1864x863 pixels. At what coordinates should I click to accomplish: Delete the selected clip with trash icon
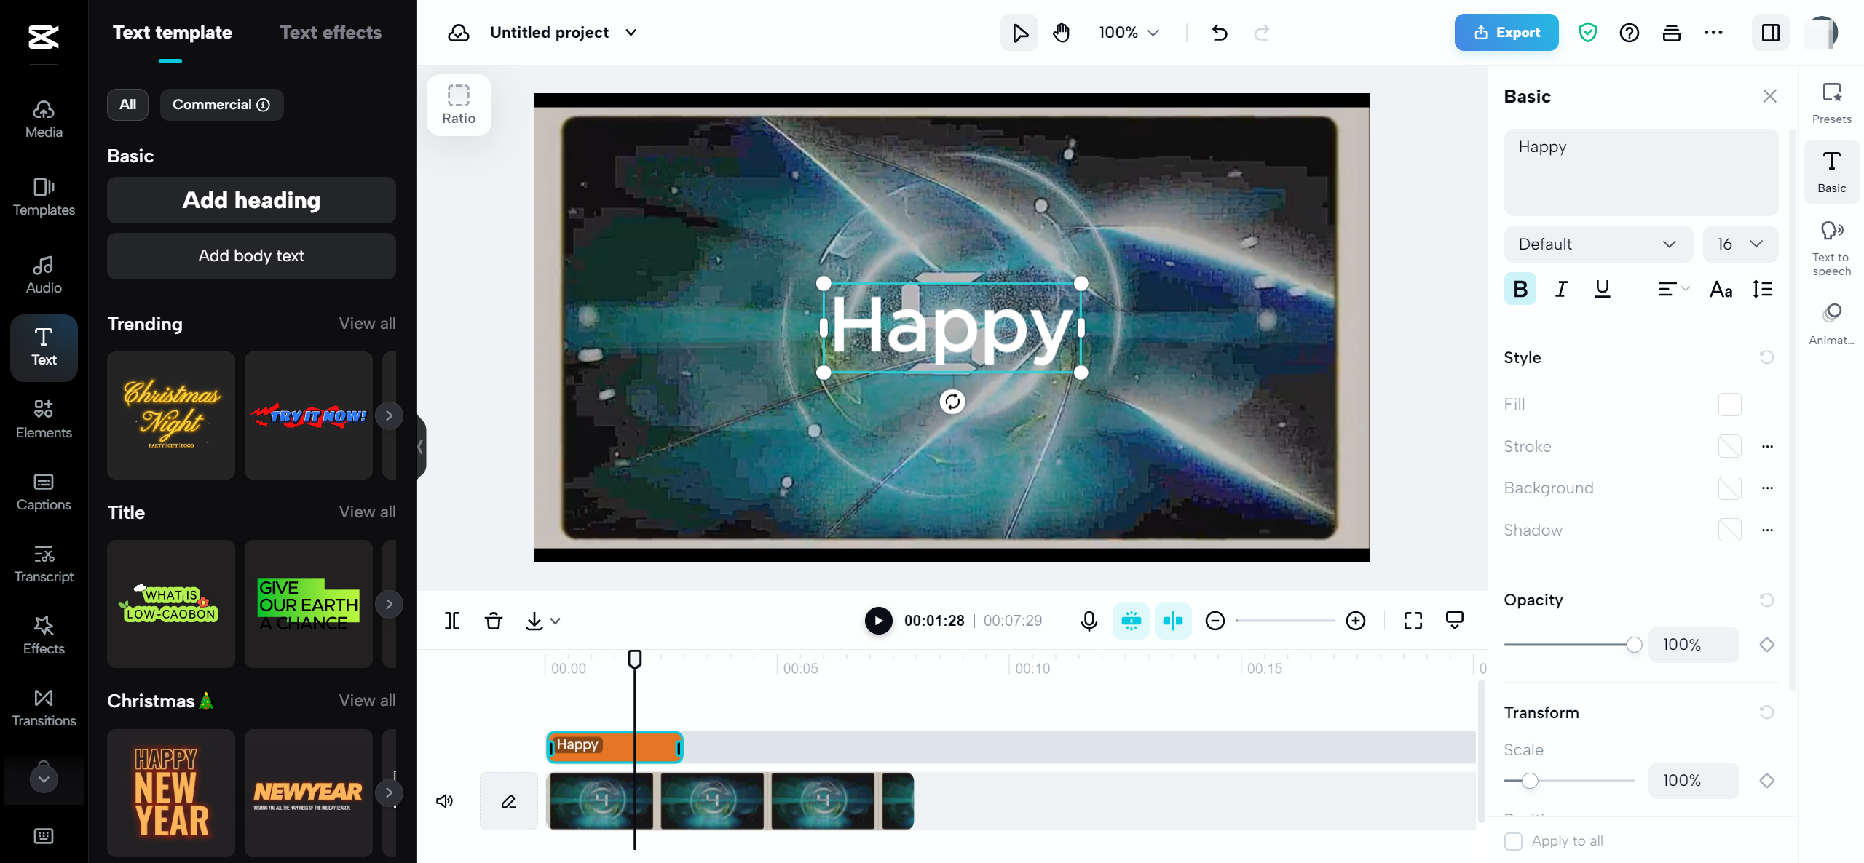(x=494, y=621)
